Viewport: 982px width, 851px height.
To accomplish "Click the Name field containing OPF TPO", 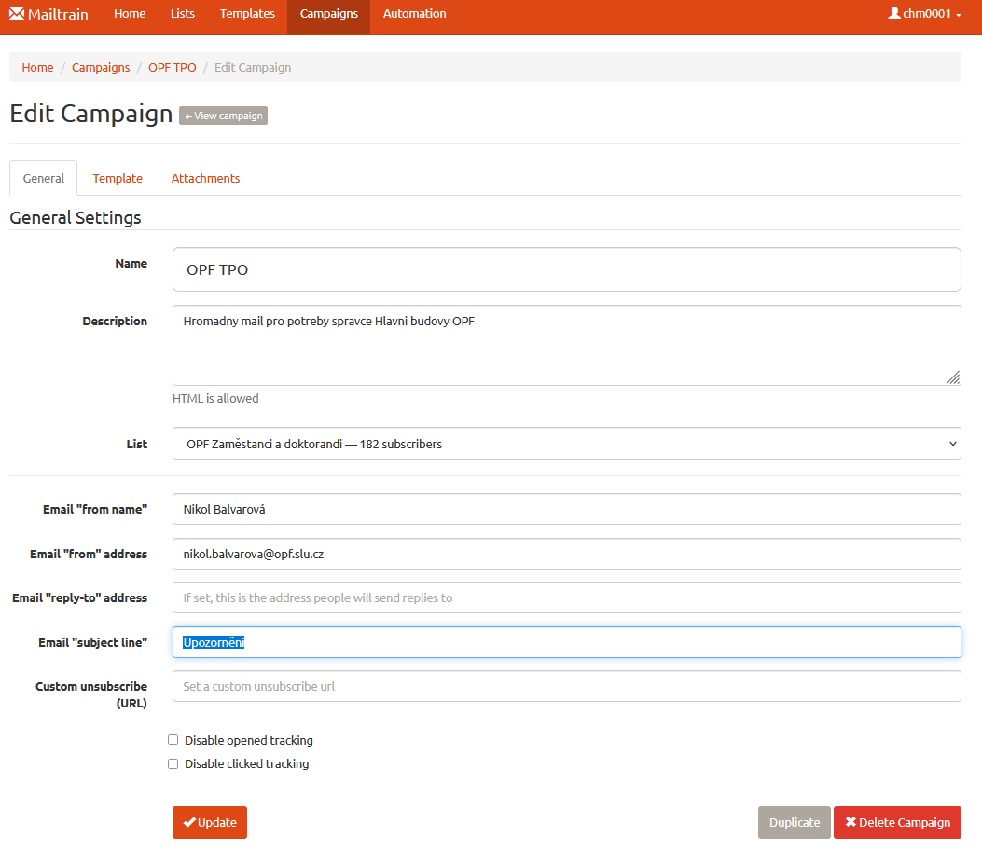I will point(567,269).
